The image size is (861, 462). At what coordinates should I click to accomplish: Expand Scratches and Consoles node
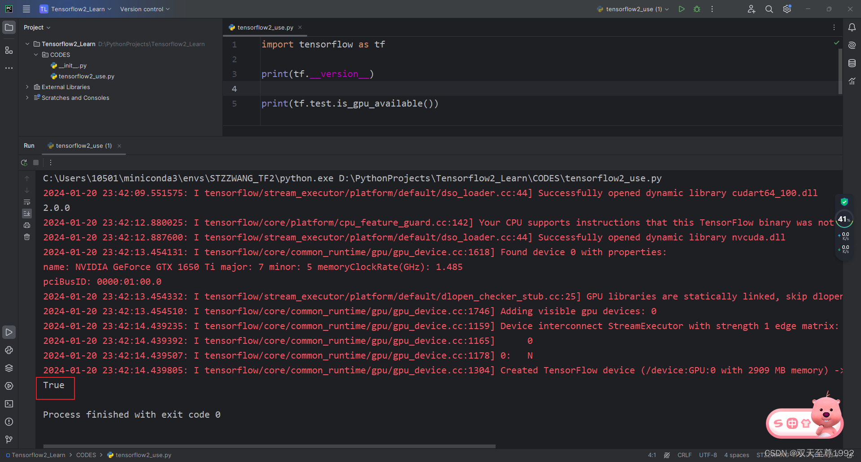27,98
